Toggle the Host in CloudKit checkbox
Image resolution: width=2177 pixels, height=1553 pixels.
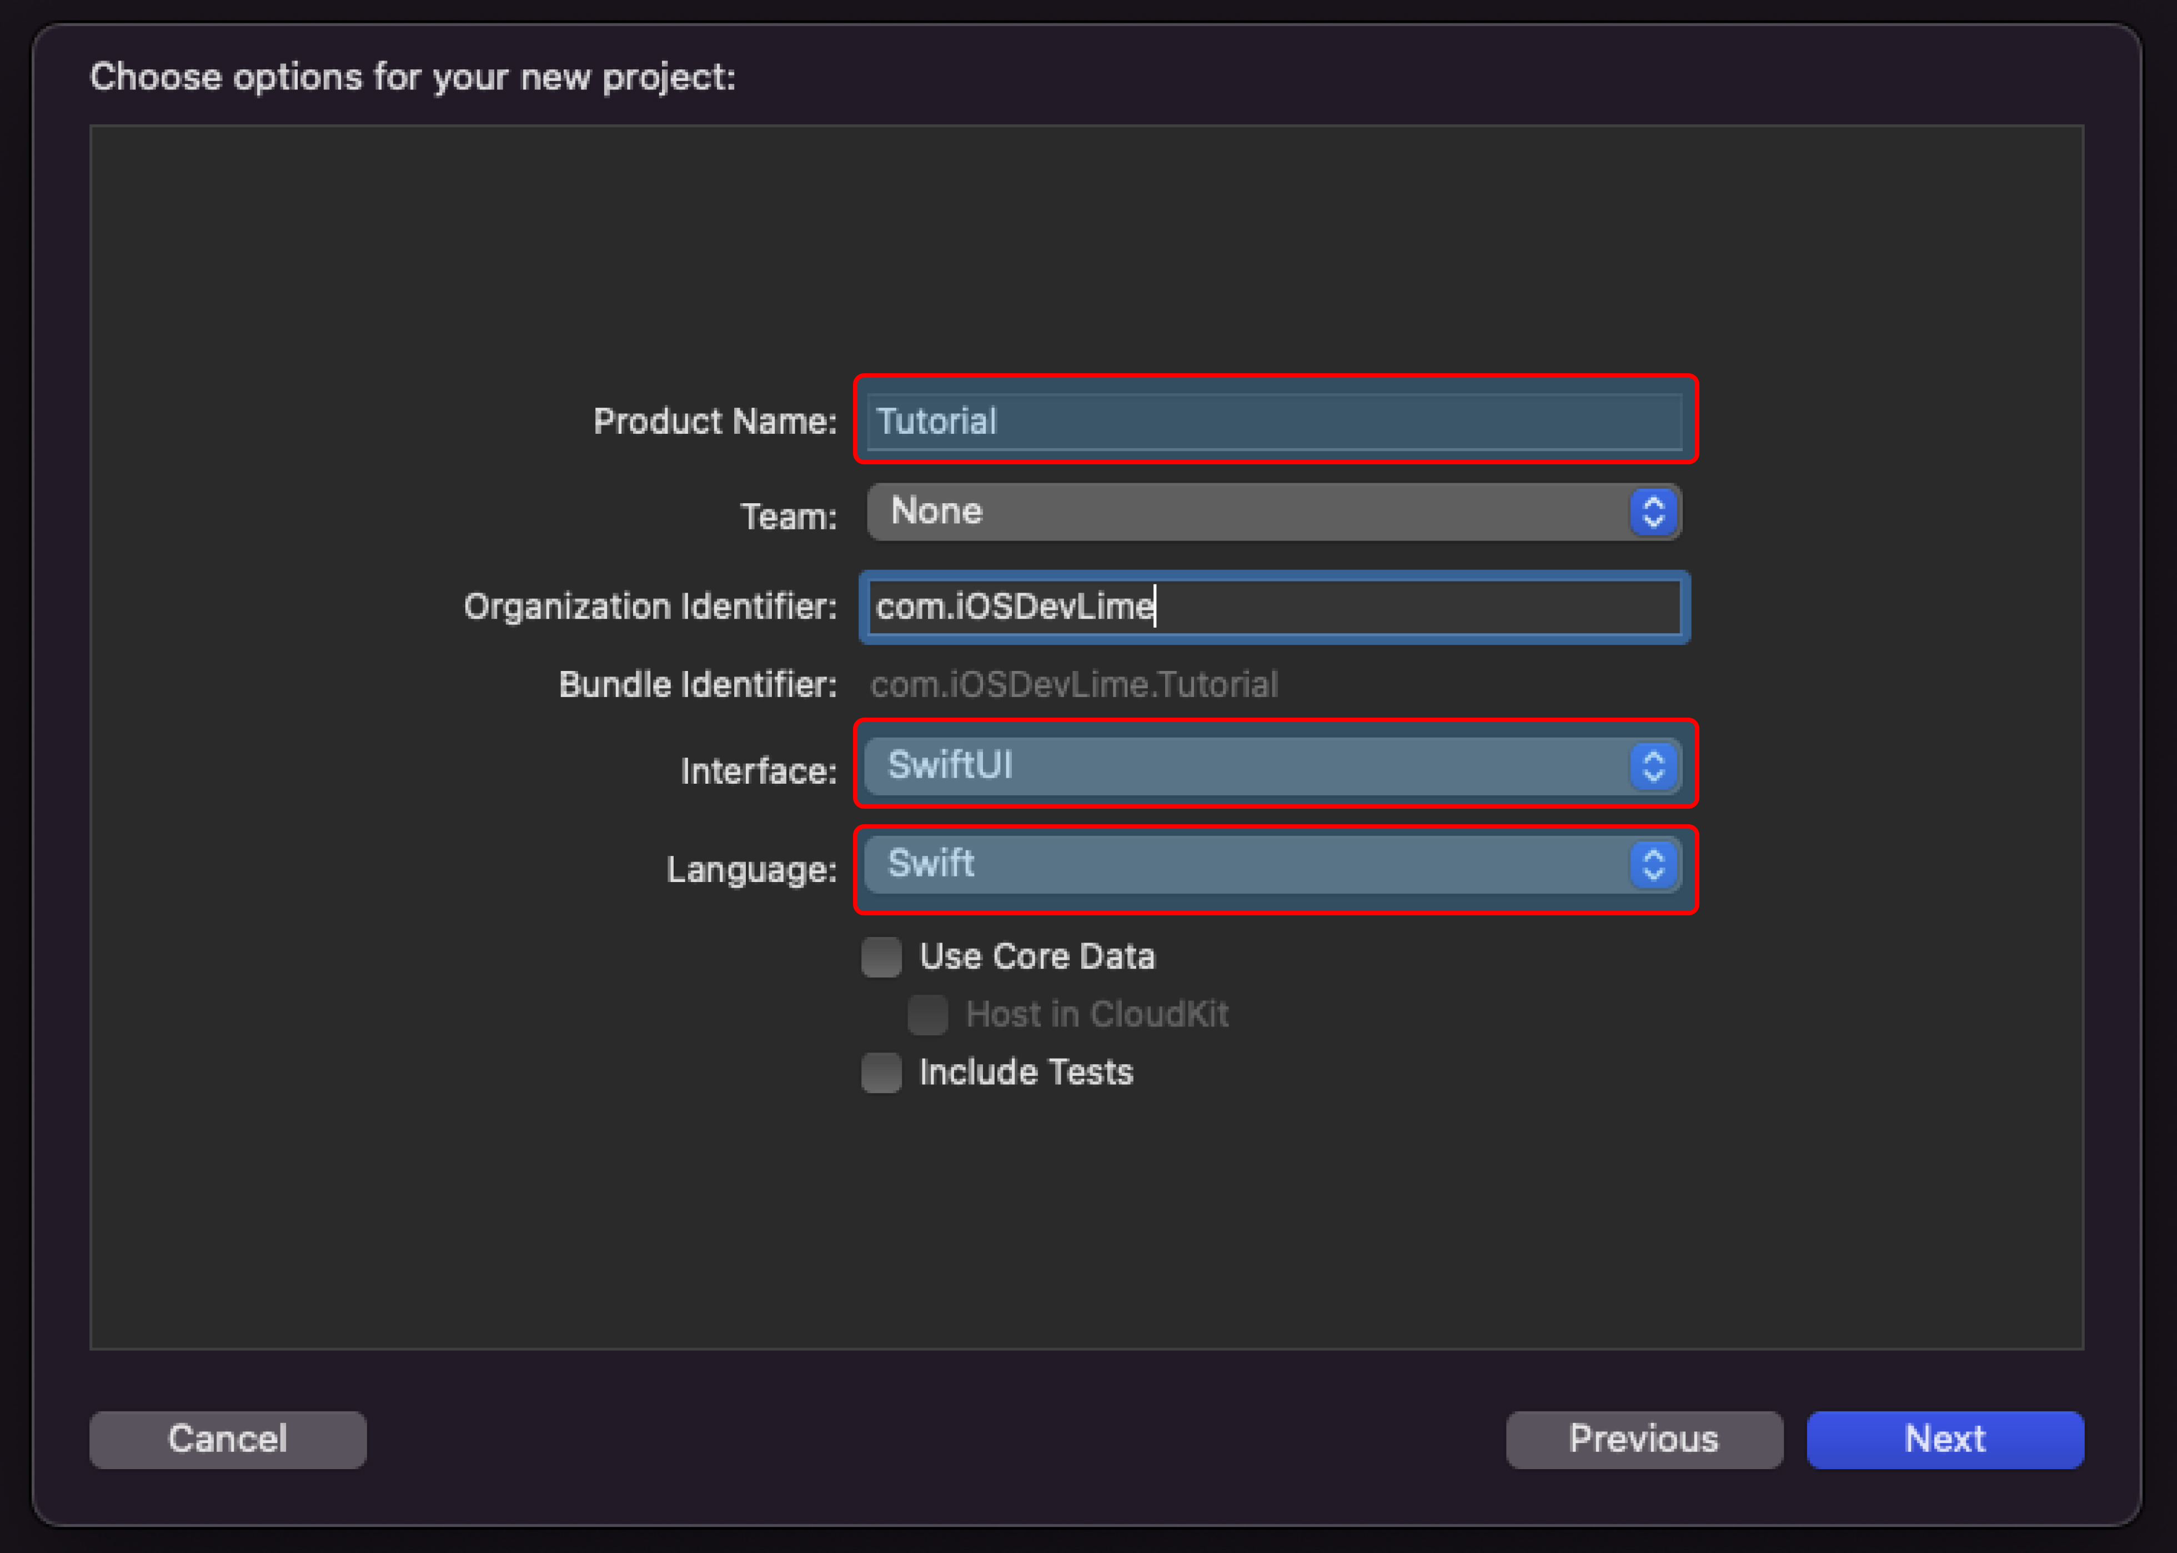(x=927, y=1015)
